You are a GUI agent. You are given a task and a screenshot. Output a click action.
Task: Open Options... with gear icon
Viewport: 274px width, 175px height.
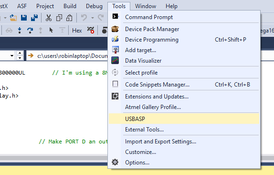click(184, 163)
